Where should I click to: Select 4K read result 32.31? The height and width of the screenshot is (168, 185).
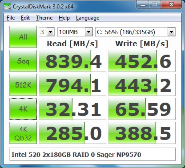click(x=72, y=109)
